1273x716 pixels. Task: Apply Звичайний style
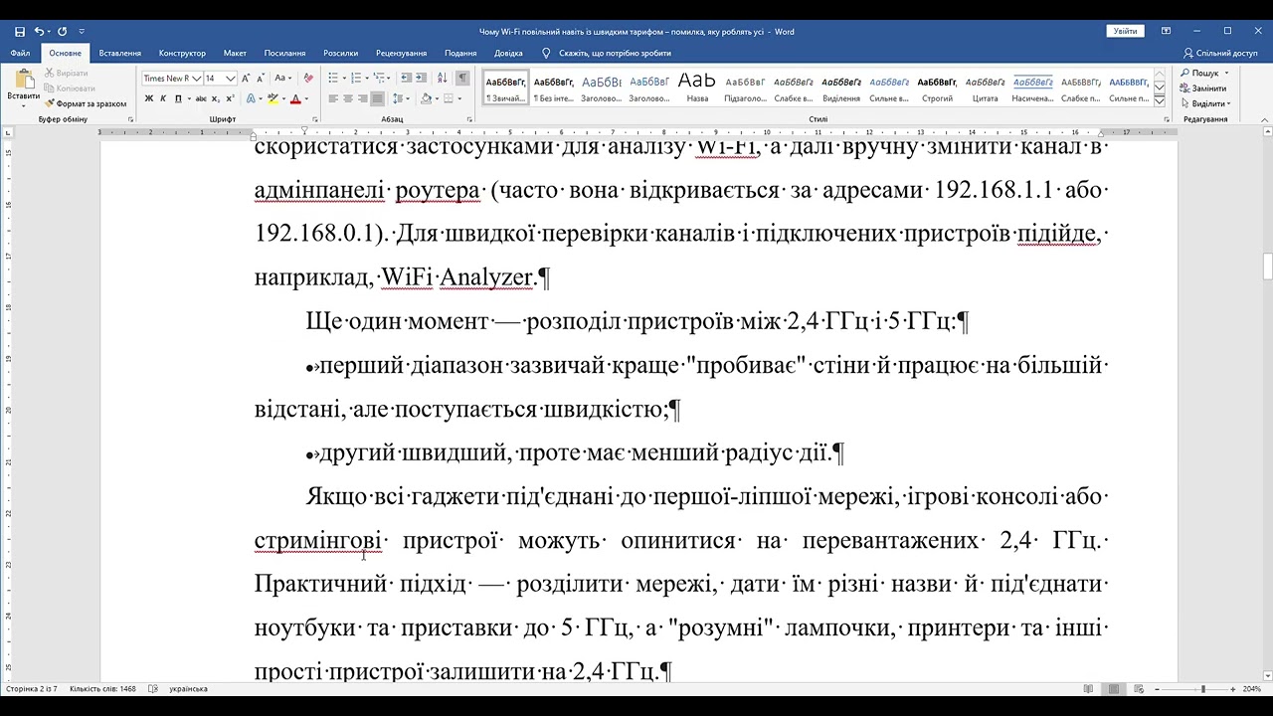(x=506, y=88)
